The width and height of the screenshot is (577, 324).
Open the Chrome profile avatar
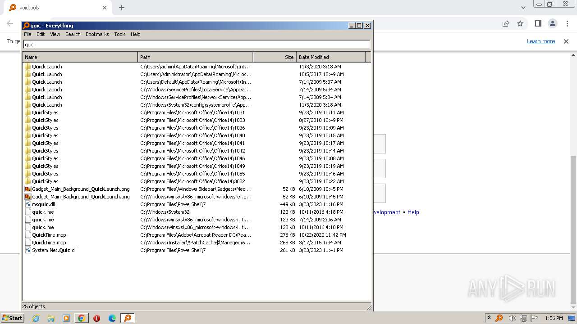coord(552,23)
